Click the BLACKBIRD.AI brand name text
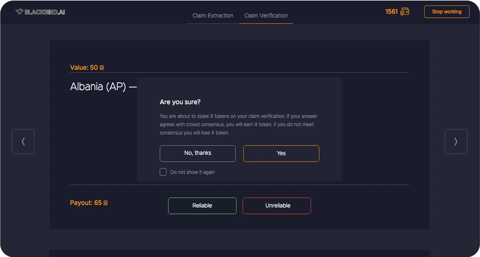This screenshot has width=480, height=257. (45, 12)
